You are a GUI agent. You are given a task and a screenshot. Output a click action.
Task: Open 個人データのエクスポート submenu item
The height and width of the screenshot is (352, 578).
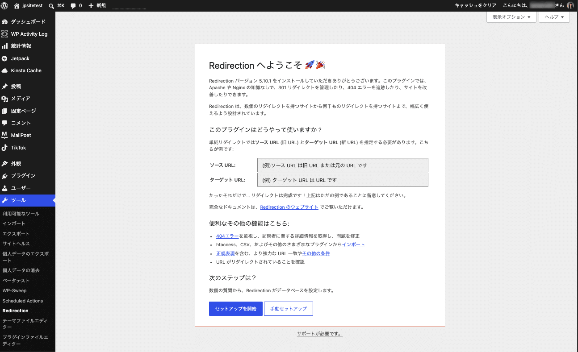coord(26,257)
